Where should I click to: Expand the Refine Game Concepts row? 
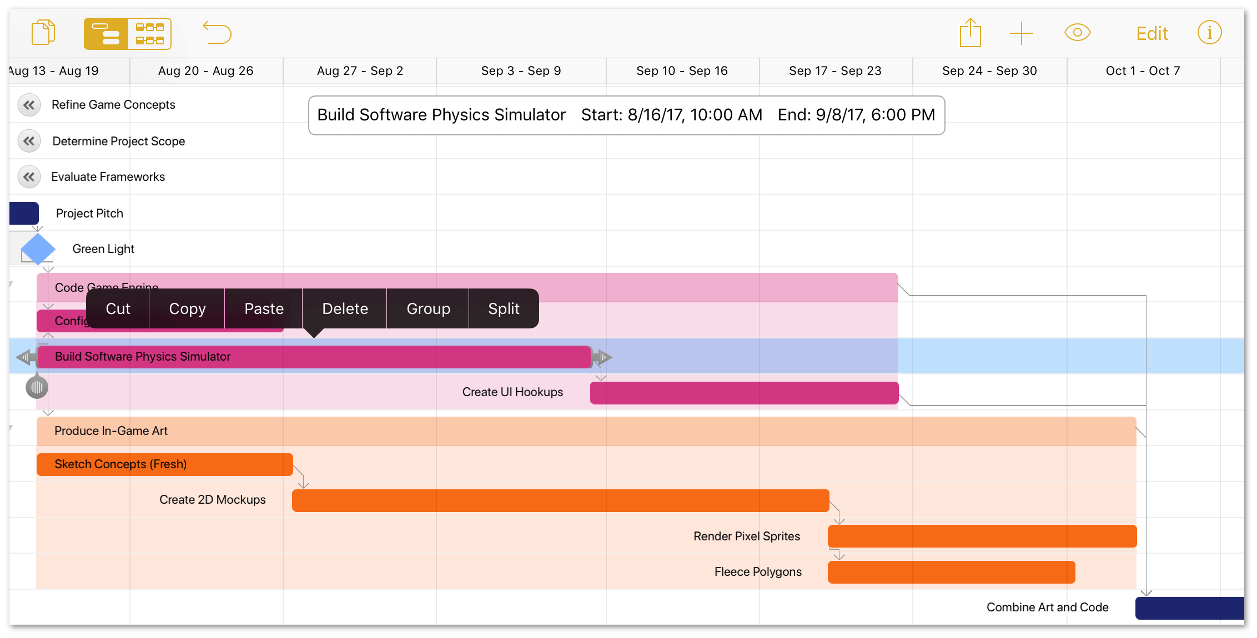tap(29, 104)
